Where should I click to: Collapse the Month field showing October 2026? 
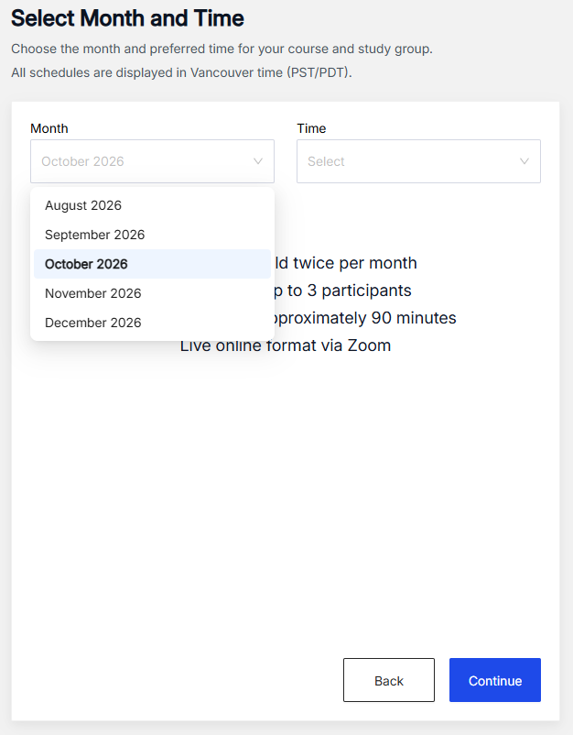152,161
